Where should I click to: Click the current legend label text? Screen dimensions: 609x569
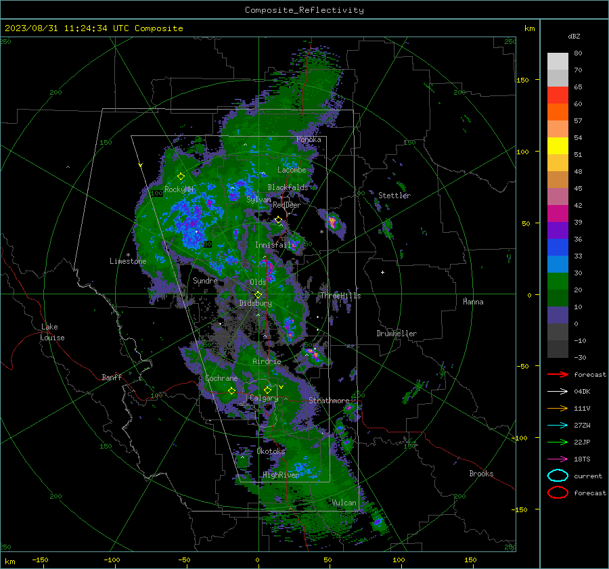(588, 476)
